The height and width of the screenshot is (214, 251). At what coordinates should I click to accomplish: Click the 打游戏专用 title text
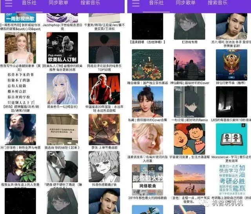tap(189, 42)
